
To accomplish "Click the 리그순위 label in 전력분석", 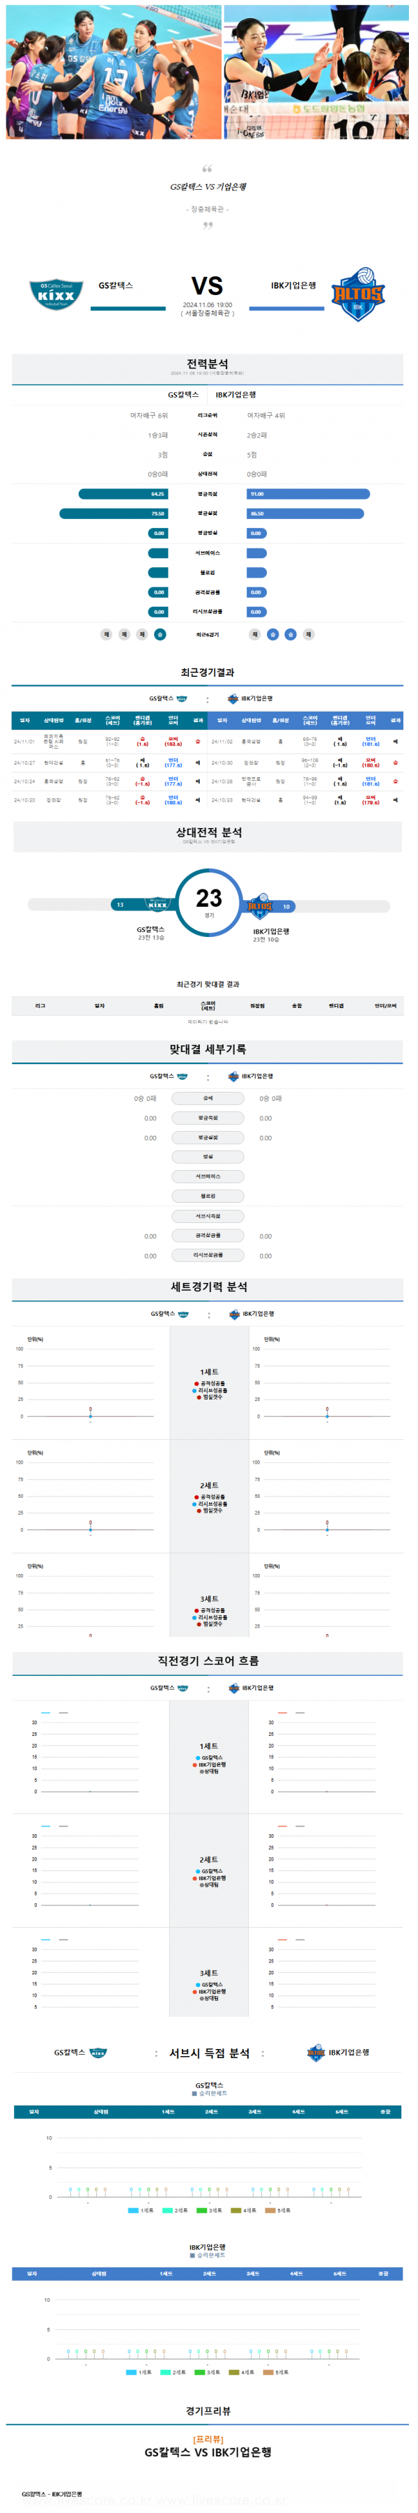I will 208,416.
